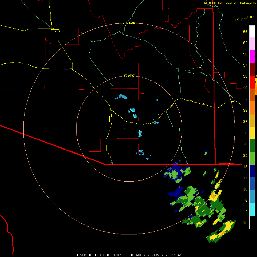
Task: Click the "TH" threshold legend label
Action: (x=245, y=223)
